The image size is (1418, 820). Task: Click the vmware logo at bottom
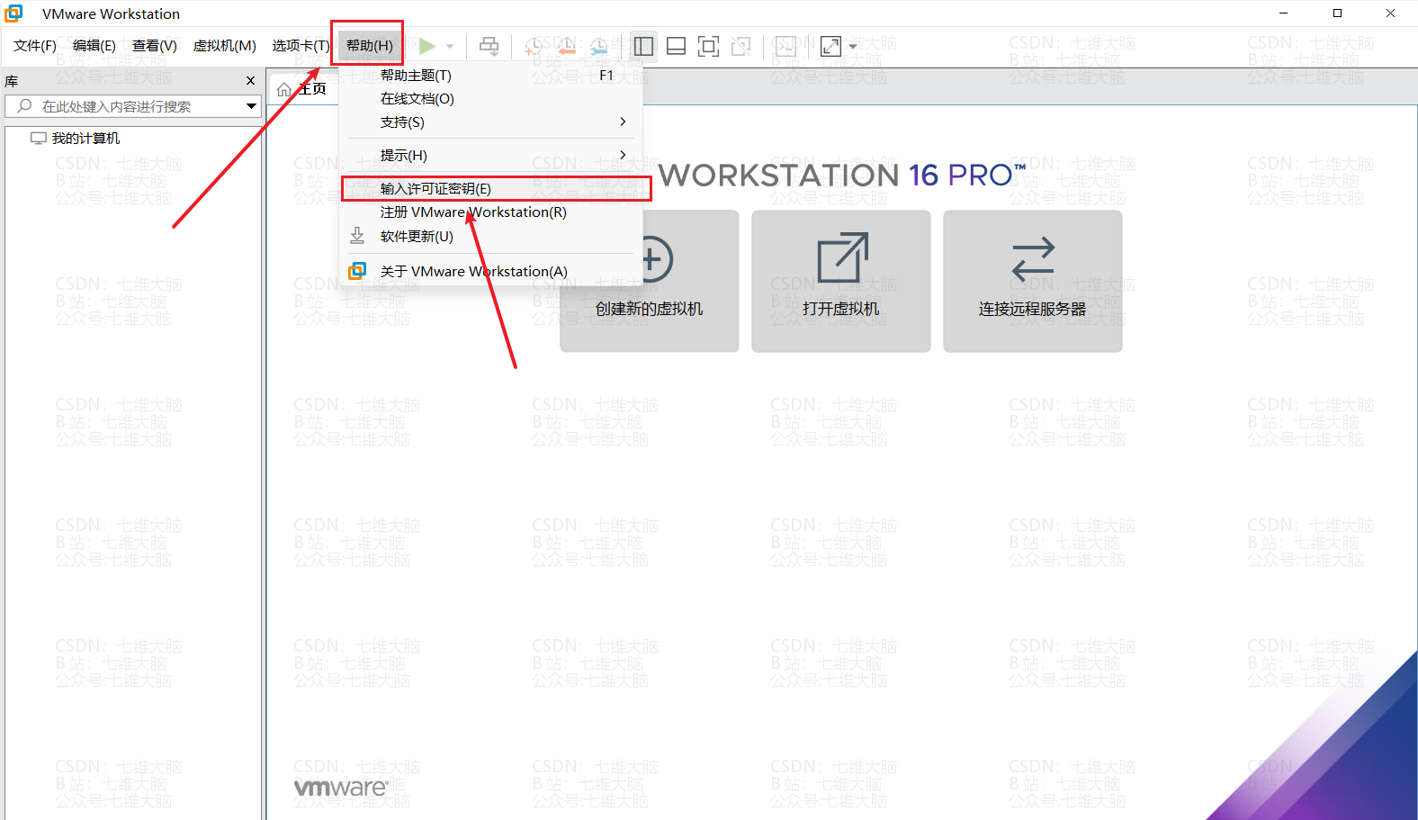coord(341,788)
